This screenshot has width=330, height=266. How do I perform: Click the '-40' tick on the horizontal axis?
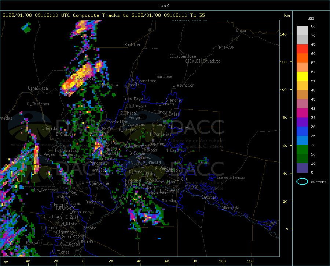point(27,261)
